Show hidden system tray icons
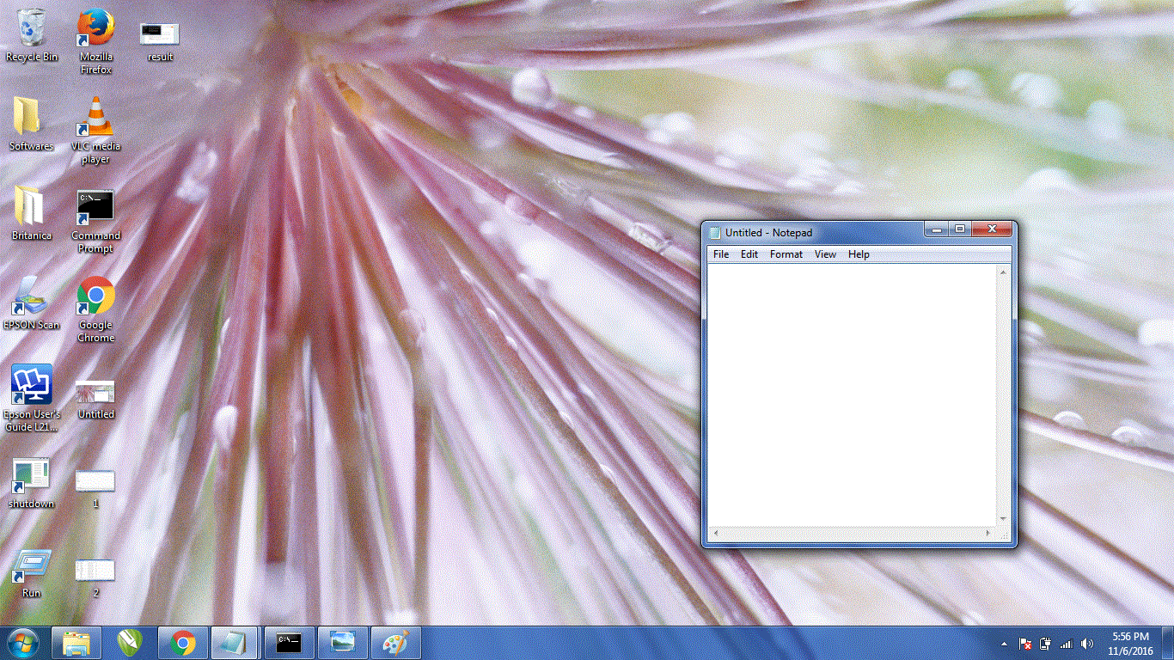This screenshot has width=1174, height=660. 1004,644
